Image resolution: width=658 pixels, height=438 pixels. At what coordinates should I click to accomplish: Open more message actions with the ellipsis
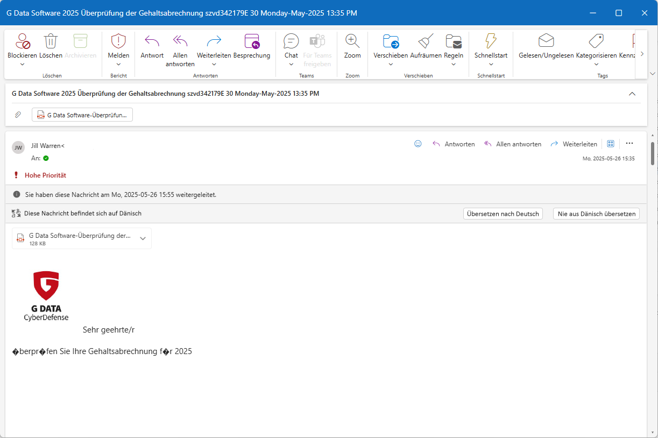point(629,144)
